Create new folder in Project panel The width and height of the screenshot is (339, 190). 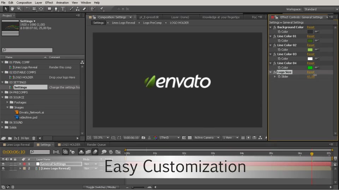coord(10,138)
